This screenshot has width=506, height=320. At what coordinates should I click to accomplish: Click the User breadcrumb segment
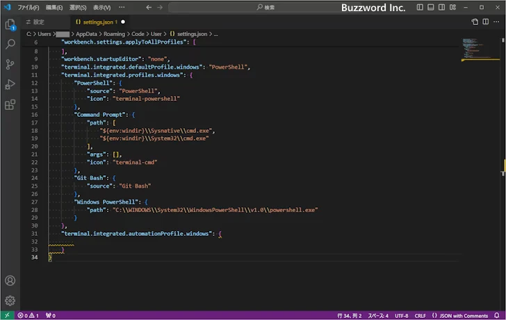pos(156,34)
